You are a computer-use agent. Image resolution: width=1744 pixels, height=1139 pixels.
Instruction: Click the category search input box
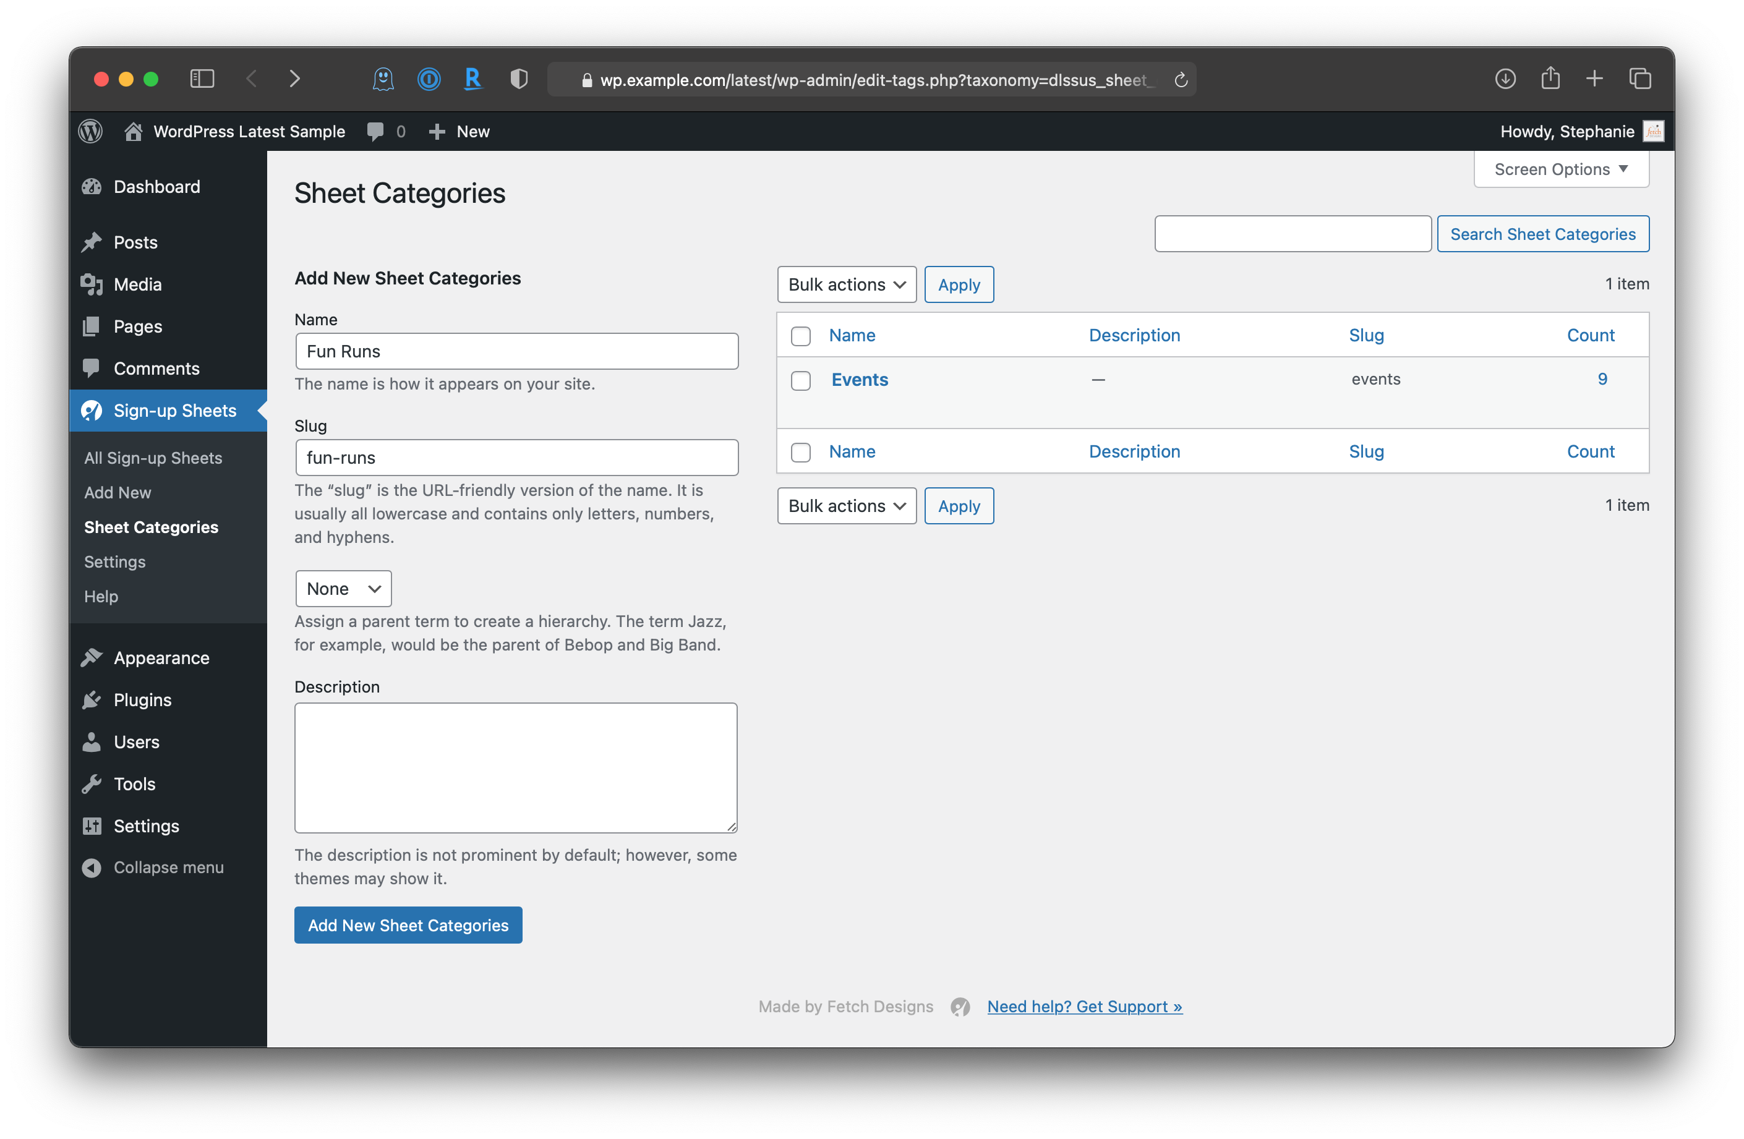point(1293,234)
